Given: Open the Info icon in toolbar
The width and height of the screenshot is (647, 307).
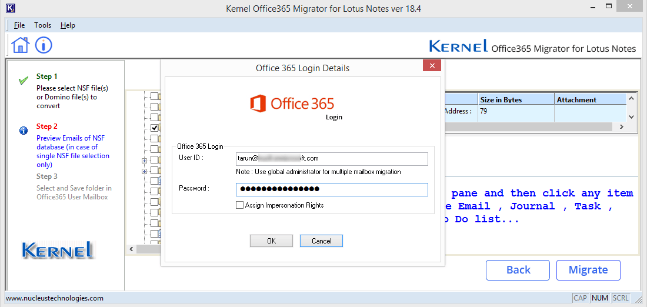Looking at the screenshot, I should [44, 45].
